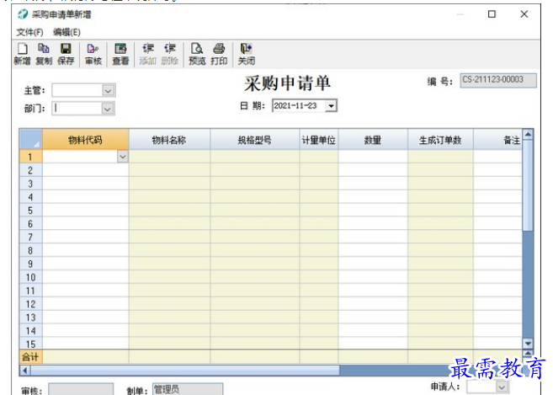Click the 审核 (Audit) toolbar icon
The width and height of the screenshot is (553, 395).
[93, 54]
